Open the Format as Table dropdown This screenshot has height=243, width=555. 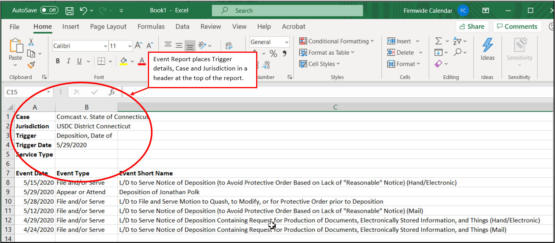click(x=327, y=53)
